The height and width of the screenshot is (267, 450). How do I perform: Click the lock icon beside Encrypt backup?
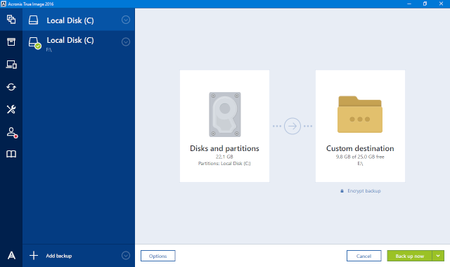pyautogui.click(x=342, y=191)
